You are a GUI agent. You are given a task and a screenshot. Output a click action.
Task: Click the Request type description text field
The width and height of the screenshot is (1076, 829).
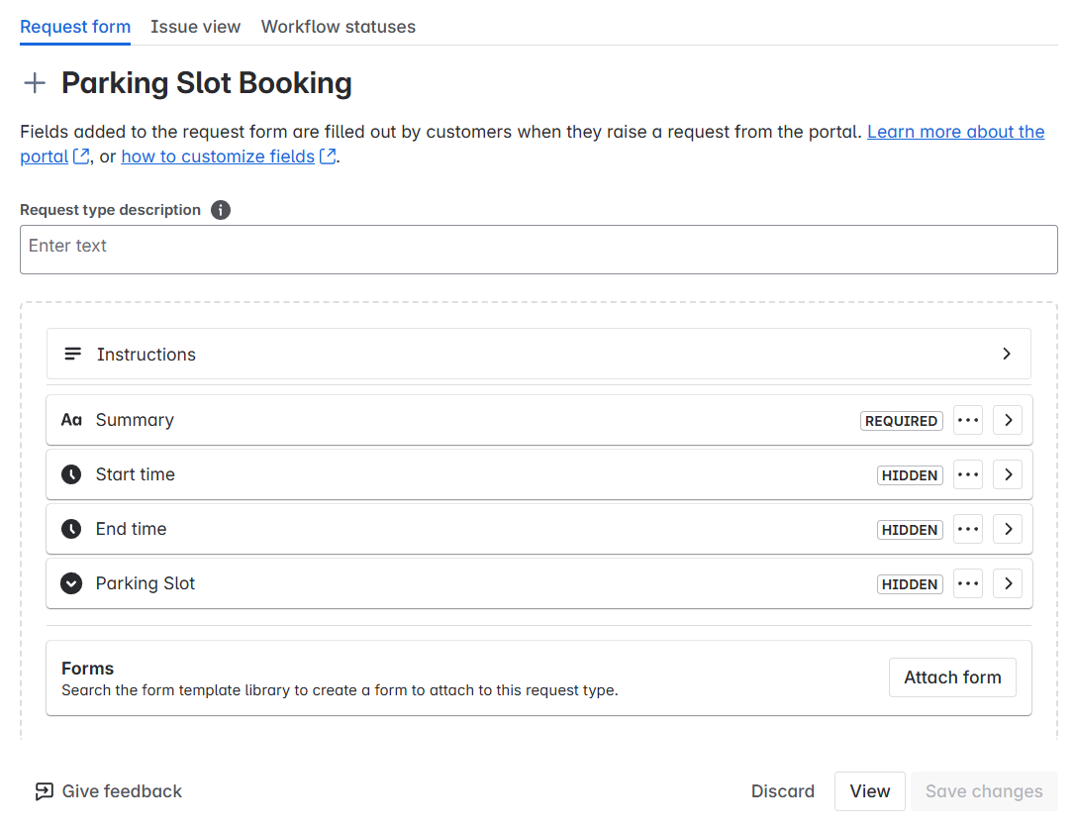538,250
